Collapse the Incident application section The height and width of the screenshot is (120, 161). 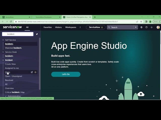3,60
